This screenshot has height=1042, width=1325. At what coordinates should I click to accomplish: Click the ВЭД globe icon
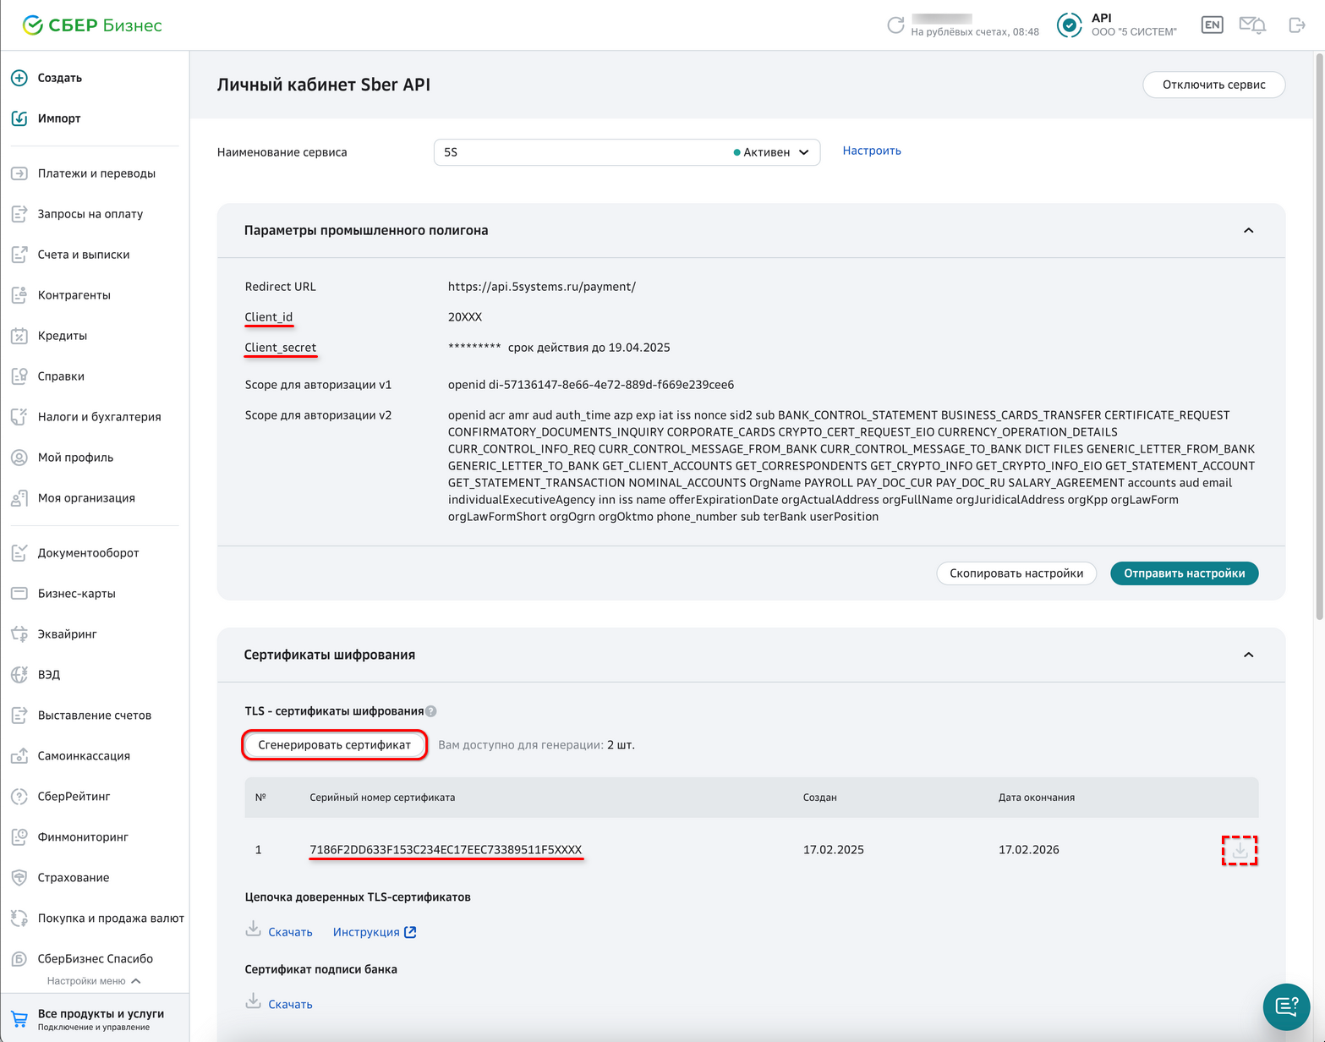(19, 675)
